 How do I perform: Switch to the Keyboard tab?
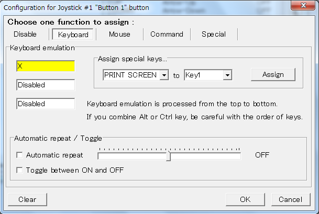(73, 35)
